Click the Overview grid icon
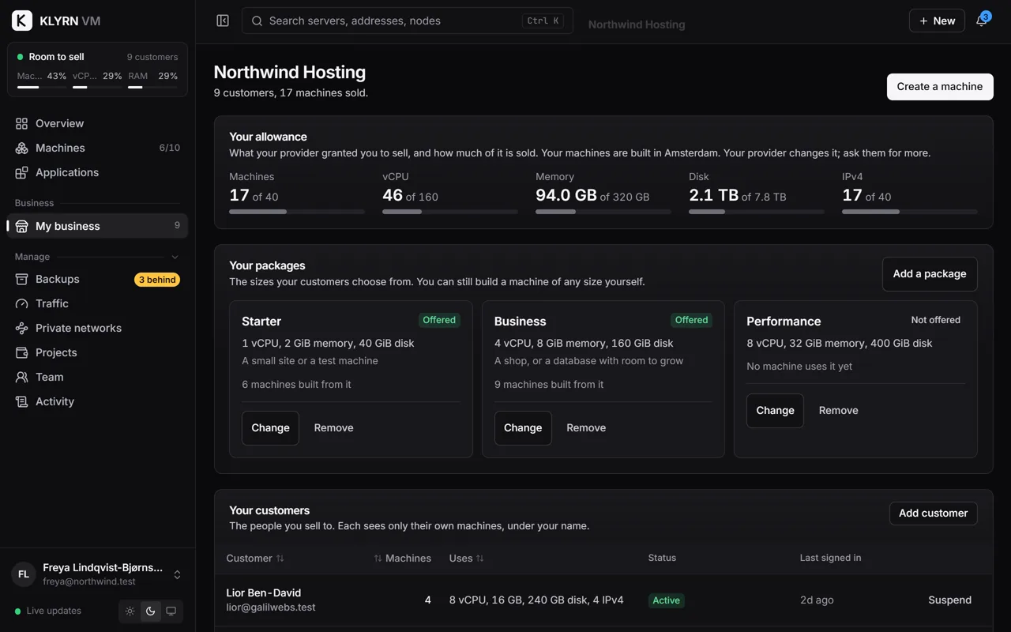Image resolution: width=1011 pixels, height=632 pixels. [x=21, y=123]
